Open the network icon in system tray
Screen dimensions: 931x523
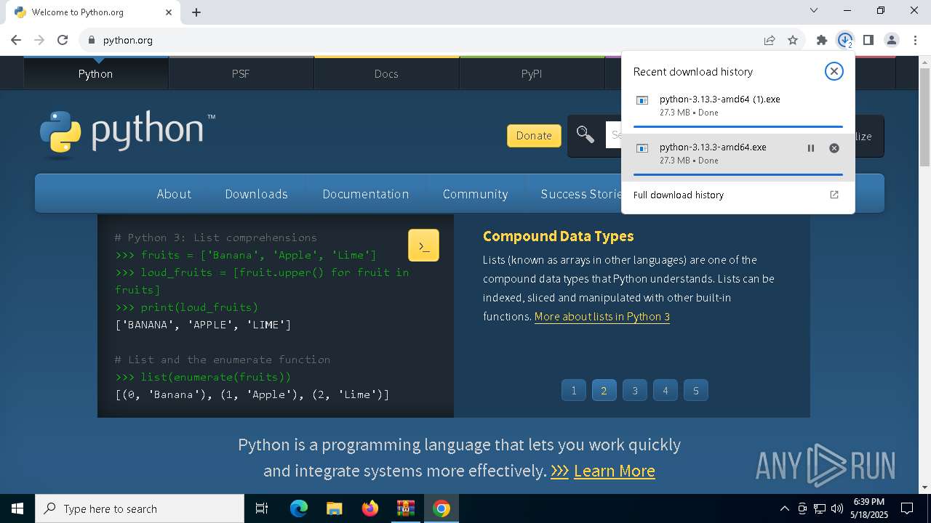pos(820,508)
